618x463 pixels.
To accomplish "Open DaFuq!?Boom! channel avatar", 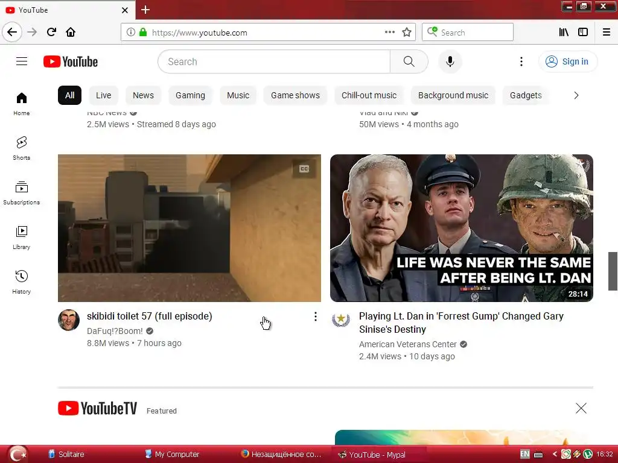I will pos(69,320).
